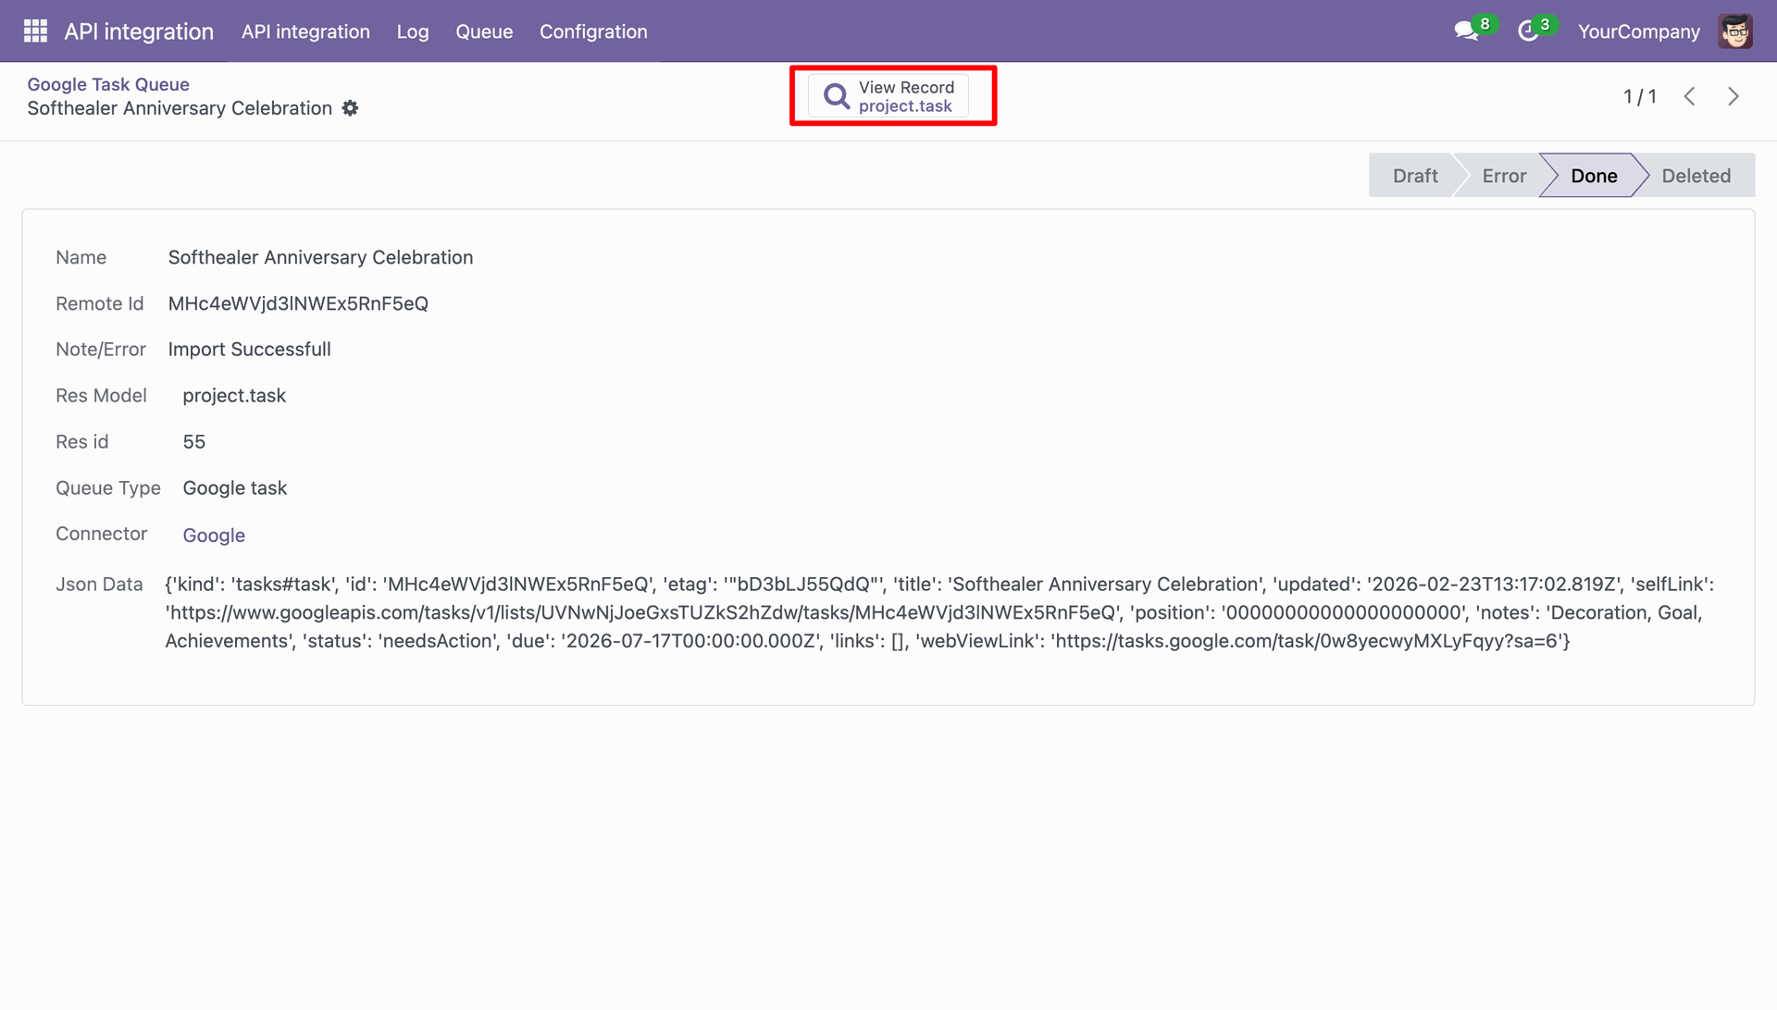Open the Configration menu
The image size is (1777, 1010).
coord(593,31)
